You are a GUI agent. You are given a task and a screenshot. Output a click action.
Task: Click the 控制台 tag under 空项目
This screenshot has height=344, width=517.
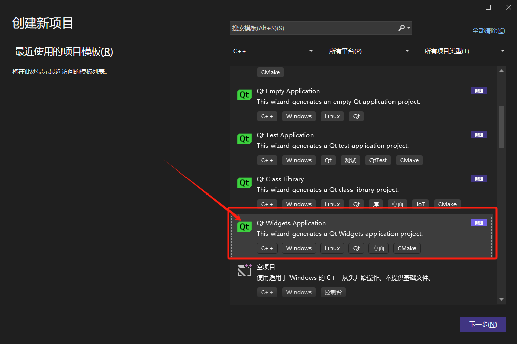[x=333, y=292]
